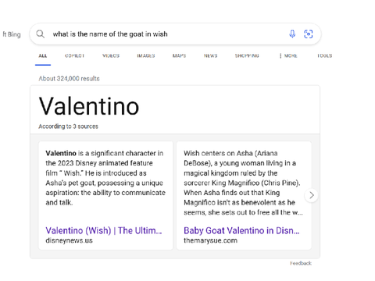Click the three-dot icon beside More
Image resolution: width=375 pixels, height=281 pixels.
pos(280,55)
